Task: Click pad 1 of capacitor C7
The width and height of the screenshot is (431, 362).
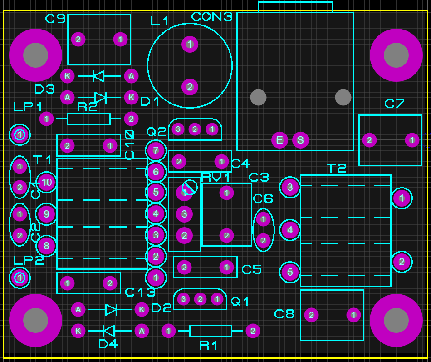Action: click(412, 140)
